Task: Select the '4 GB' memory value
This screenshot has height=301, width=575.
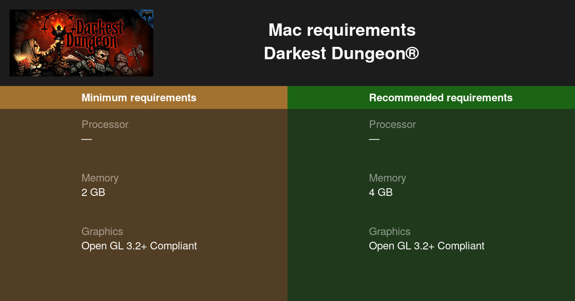Action: pyautogui.click(x=380, y=193)
